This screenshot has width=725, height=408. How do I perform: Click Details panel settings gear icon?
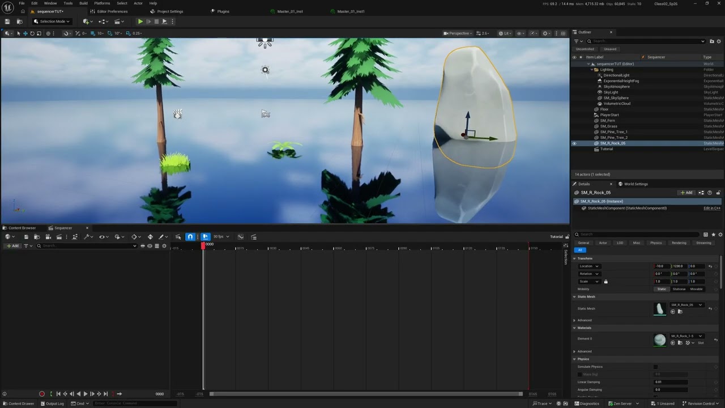point(719,235)
